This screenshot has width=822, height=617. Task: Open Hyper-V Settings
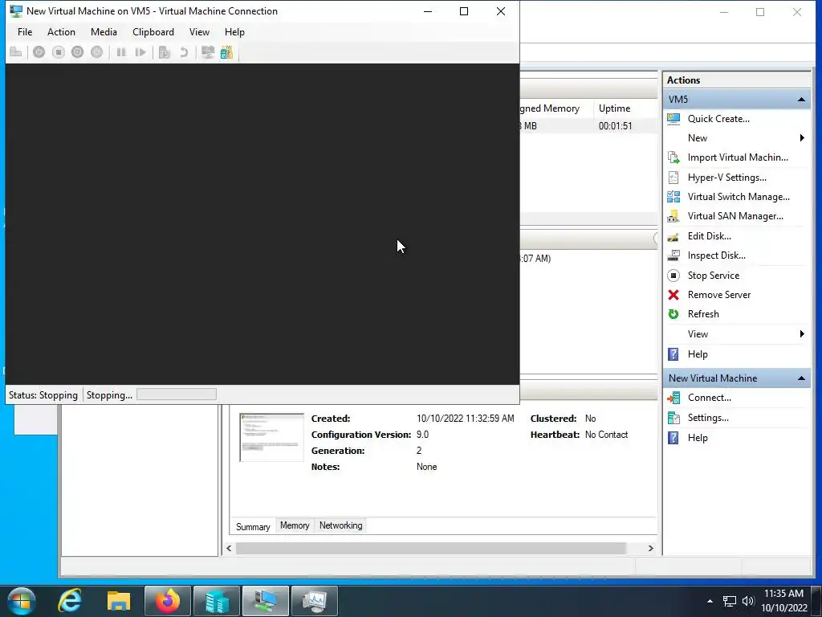click(x=727, y=178)
